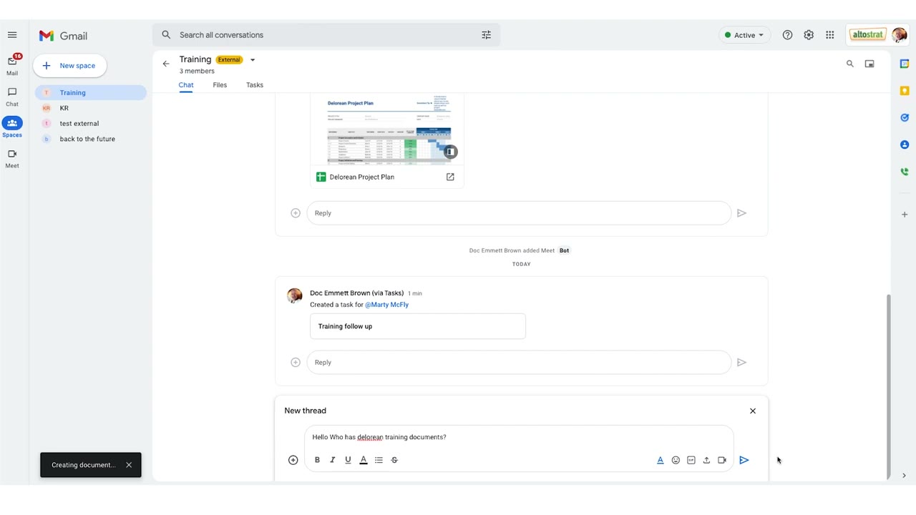The width and height of the screenshot is (916, 515).
Task: Open the emoji picker
Action: click(676, 460)
